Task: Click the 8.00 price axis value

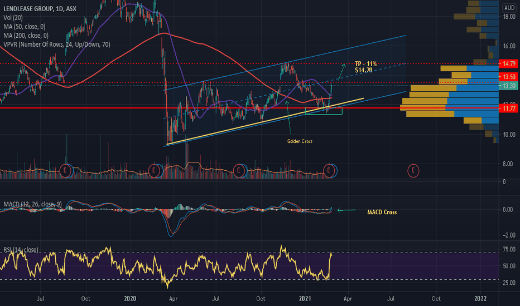Action: tap(509, 164)
